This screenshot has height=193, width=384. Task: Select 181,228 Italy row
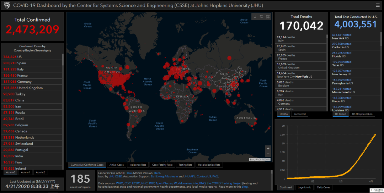click(32, 69)
